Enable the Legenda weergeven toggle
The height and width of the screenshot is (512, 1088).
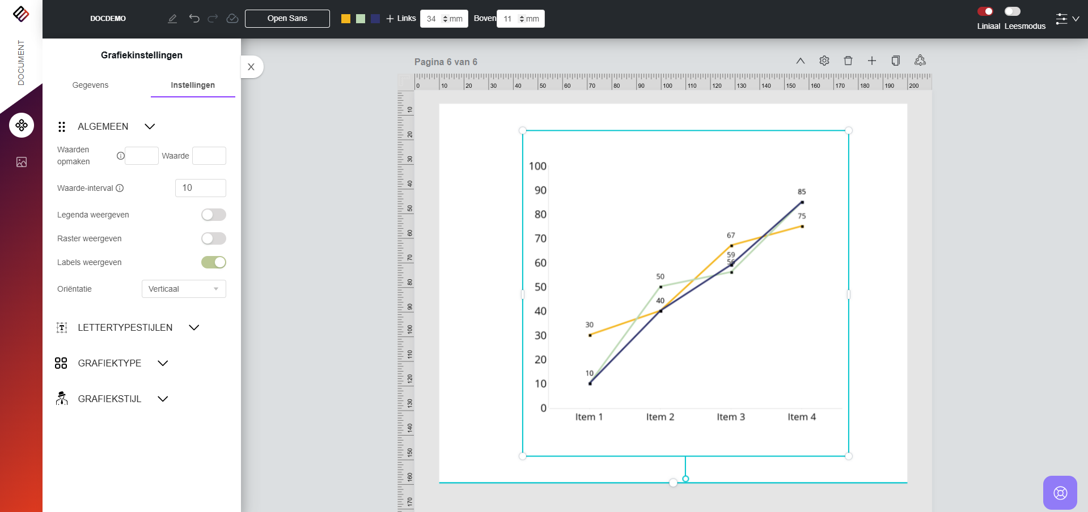click(x=214, y=215)
